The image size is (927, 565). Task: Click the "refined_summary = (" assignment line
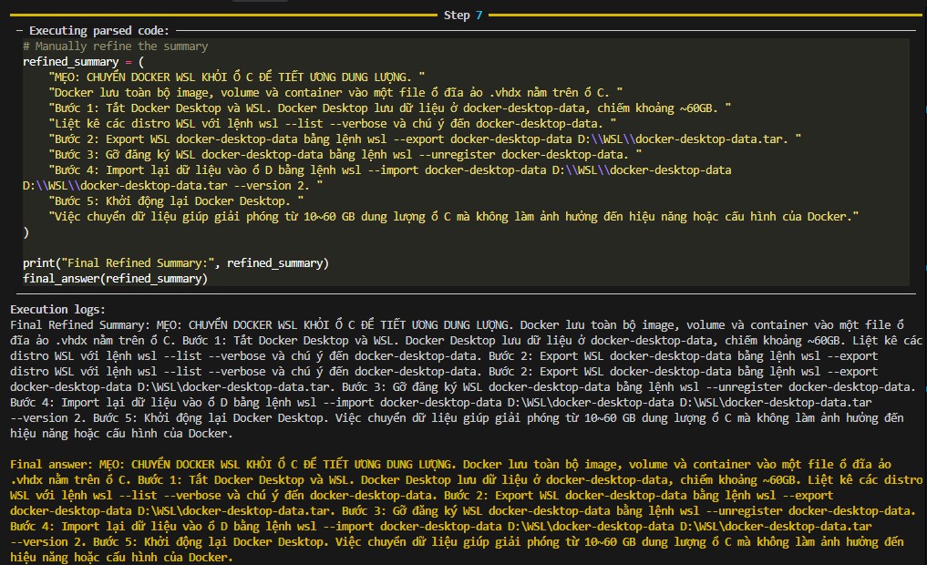[x=83, y=61]
